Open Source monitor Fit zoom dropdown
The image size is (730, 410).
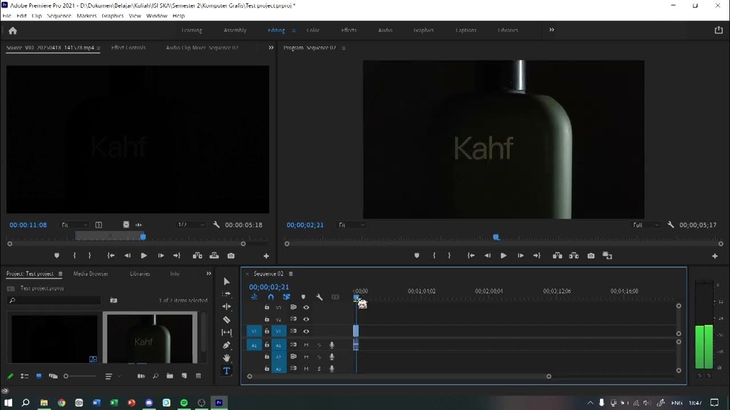point(75,225)
